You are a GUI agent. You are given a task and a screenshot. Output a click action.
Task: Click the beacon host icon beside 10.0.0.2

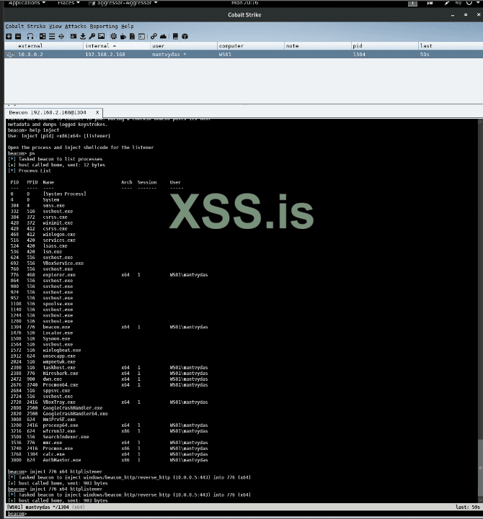[10, 55]
